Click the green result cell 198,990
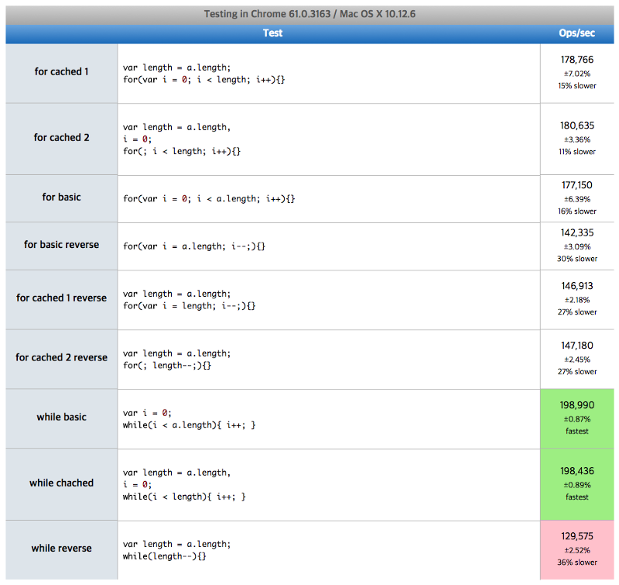 point(576,418)
